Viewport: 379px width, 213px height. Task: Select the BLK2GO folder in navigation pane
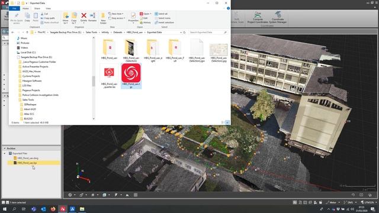[x=28, y=119]
